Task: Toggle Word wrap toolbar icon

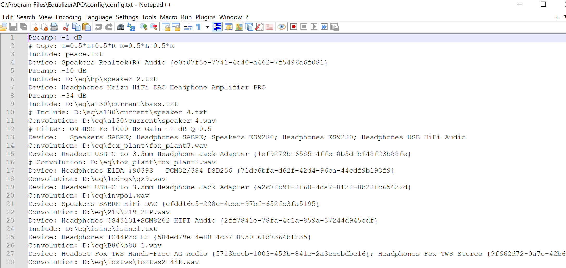Action: pyautogui.click(x=188, y=27)
